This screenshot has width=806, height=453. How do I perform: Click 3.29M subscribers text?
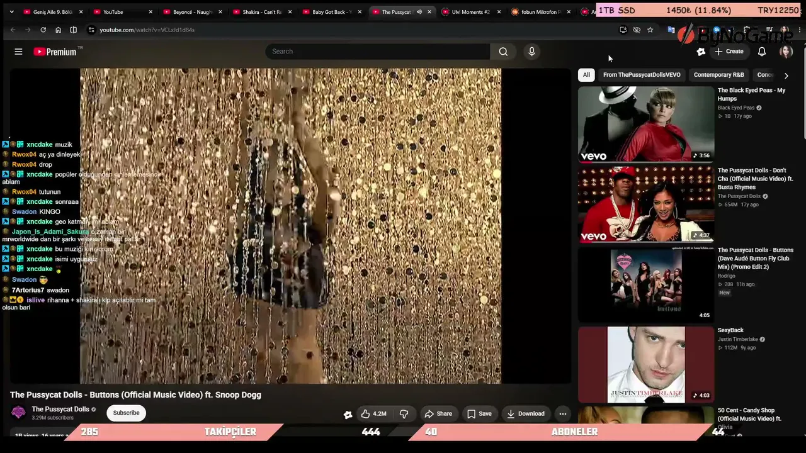53,418
